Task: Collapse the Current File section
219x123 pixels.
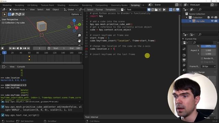Action: click(183, 39)
